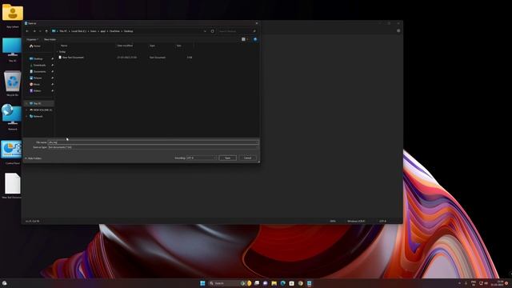Image resolution: width=512 pixels, height=288 pixels.
Task: Collapse the Today group
Action: pos(58,51)
